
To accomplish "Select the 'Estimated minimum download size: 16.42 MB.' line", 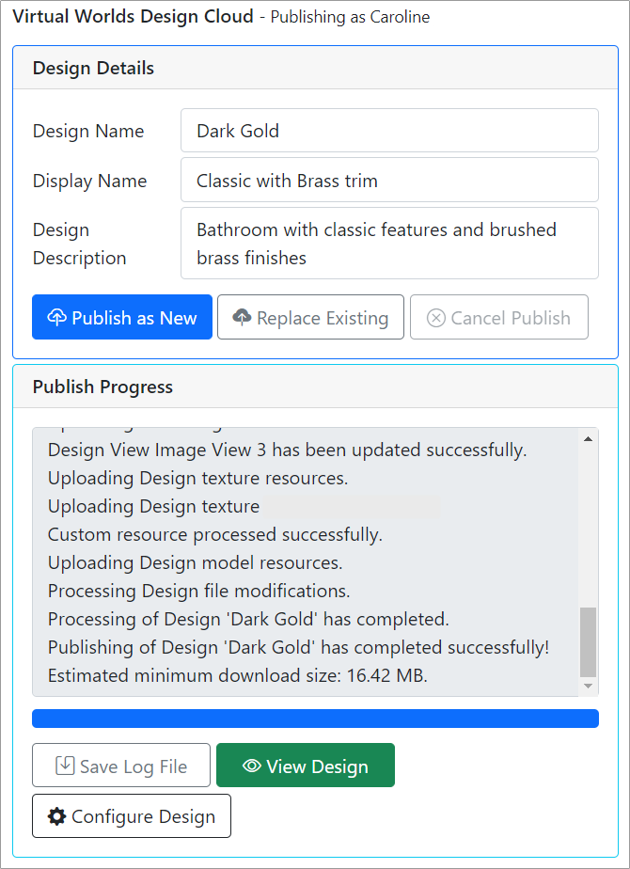I will tap(238, 675).
